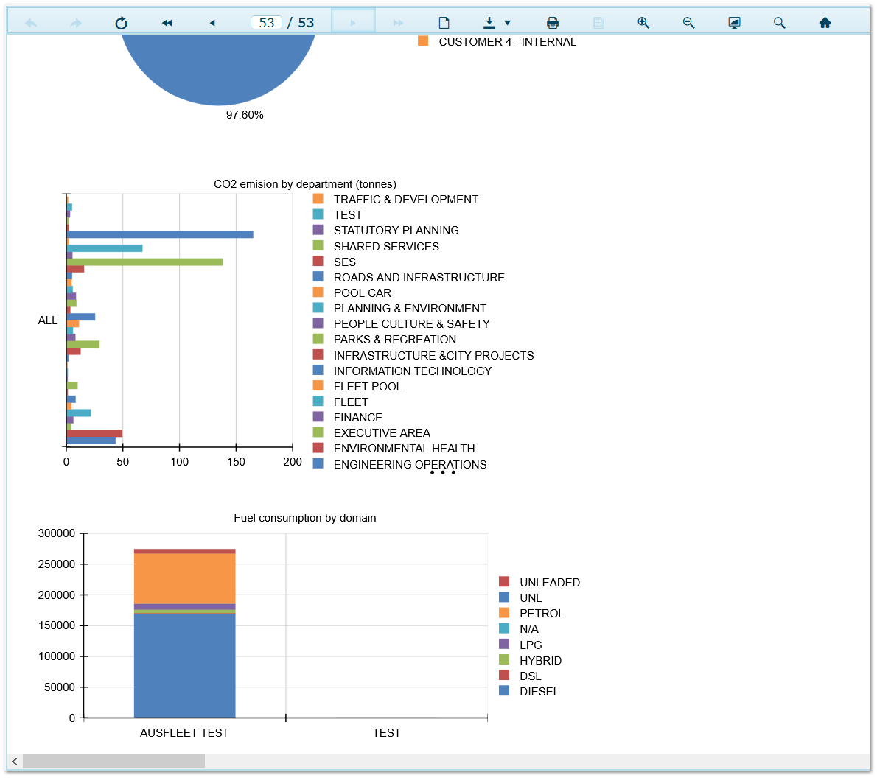
Task: Expand the legend ellipsis for more departments
Action: (x=442, y=472)
